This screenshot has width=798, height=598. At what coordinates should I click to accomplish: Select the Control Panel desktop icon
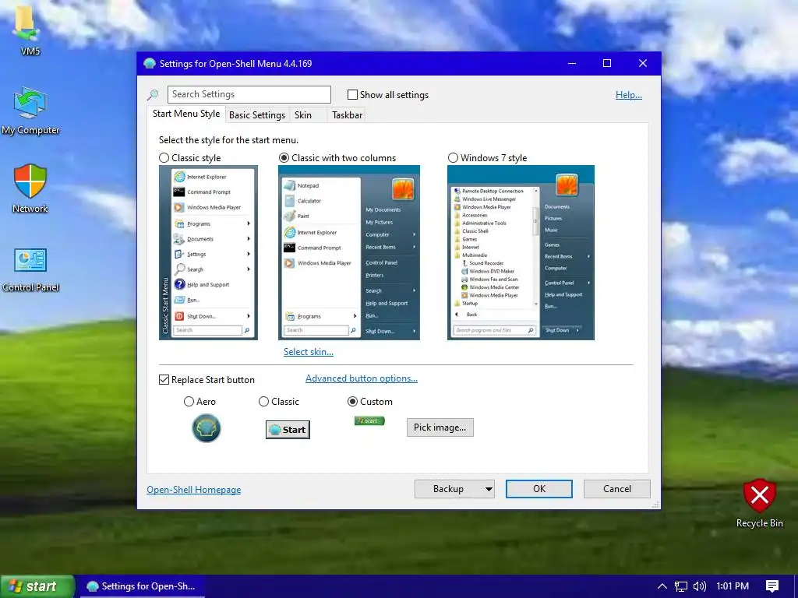tap(30, 260)
